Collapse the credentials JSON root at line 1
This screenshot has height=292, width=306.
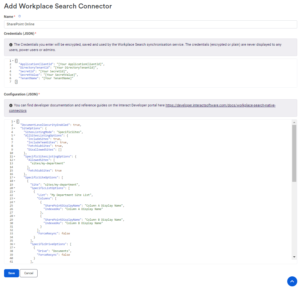point(13,61)
